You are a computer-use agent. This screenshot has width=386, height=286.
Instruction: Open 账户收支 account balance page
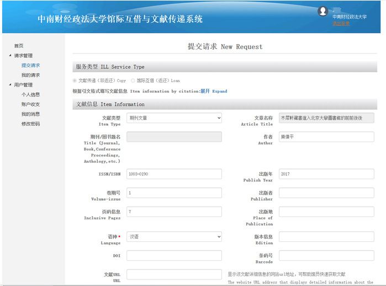[30, 104]
